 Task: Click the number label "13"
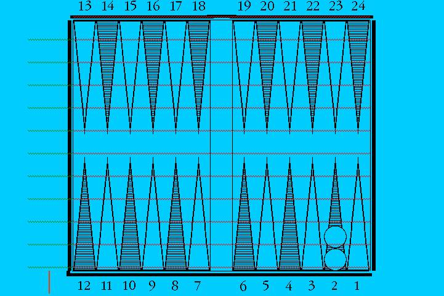85,6
